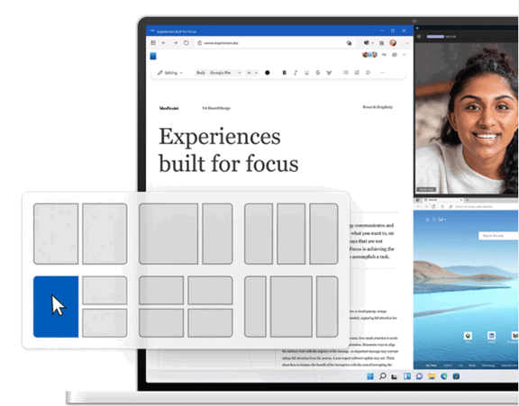Select wide left zone of two-thirds layout

[168, 234]
